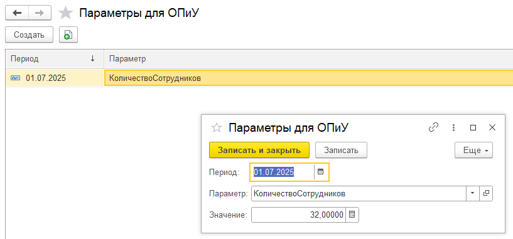This screenshot has height=239, width=513.
Task: Click Записать и закрыть
Action: (x=259, y=150)
